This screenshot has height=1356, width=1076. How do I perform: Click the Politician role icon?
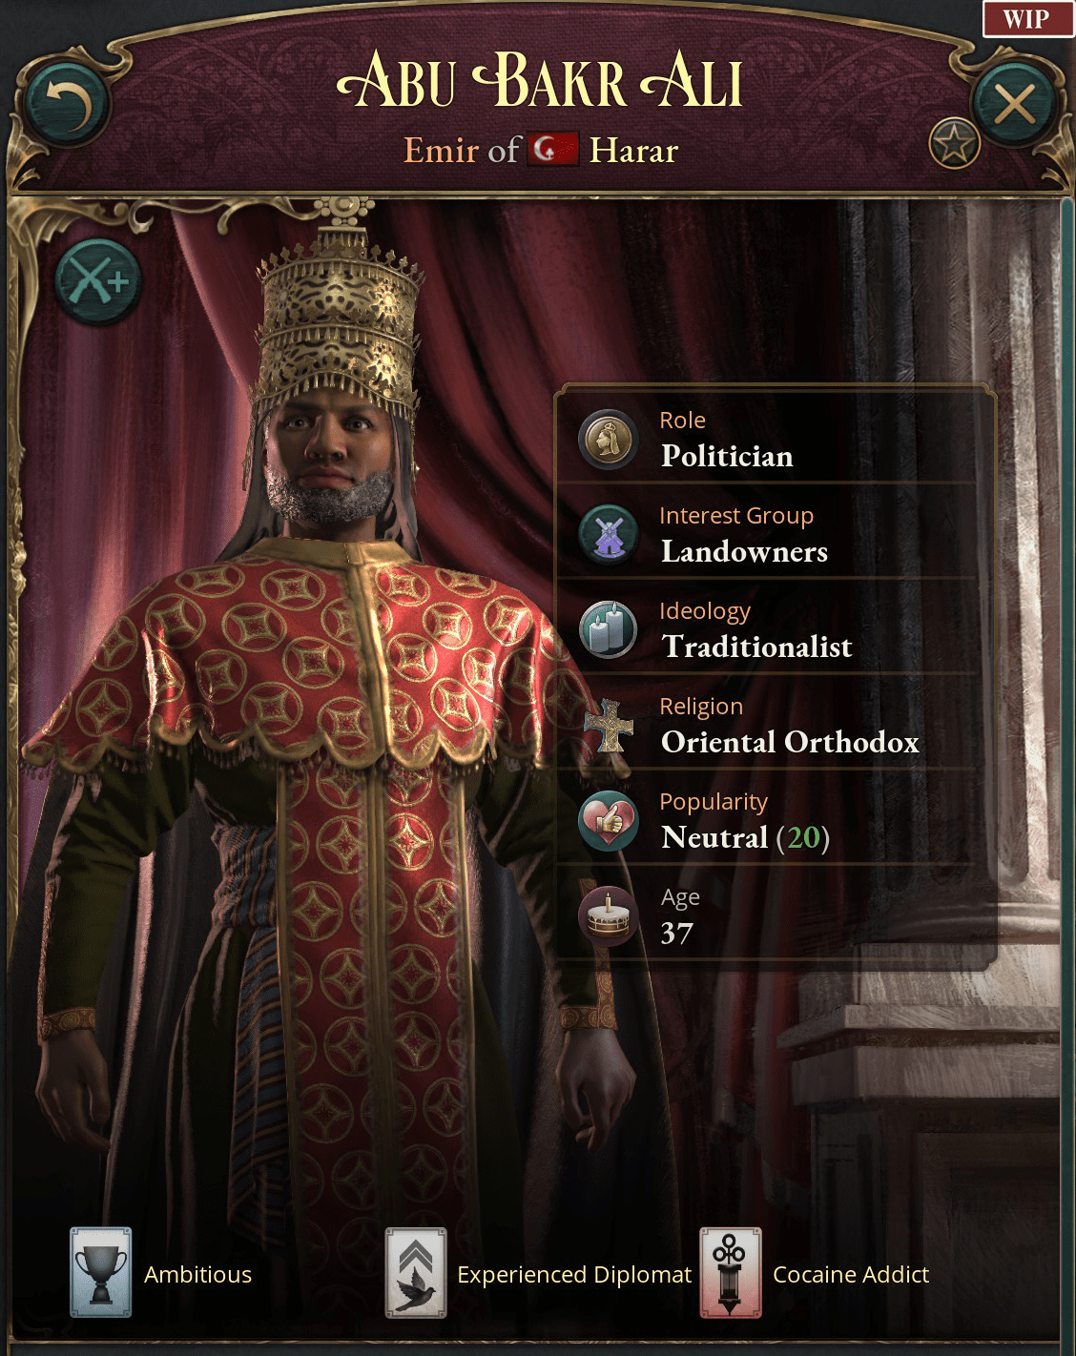click(609, 439)
